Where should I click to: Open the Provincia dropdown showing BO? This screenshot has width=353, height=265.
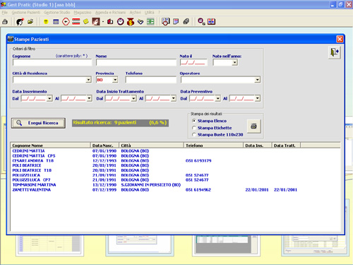[x=115, y=80]
